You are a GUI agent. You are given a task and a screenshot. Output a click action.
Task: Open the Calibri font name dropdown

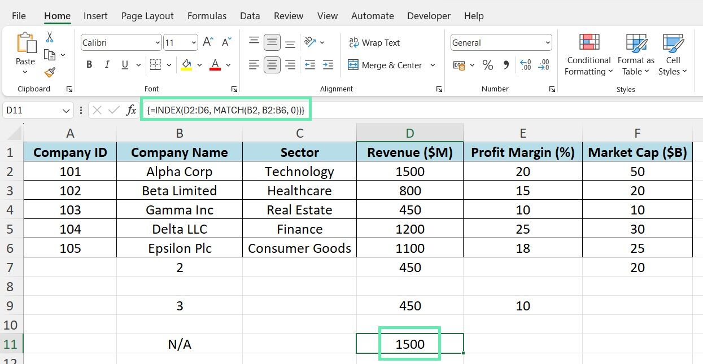(158, 42)
